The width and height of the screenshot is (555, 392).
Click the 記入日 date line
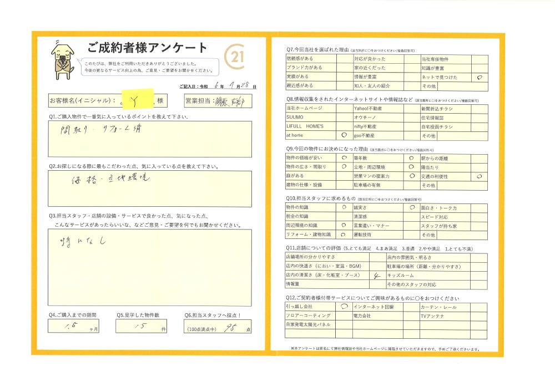(x=219, y=86)
